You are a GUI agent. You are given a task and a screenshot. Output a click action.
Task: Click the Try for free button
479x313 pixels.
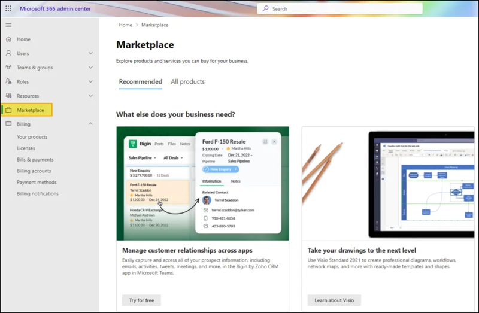[x=141, y=300]
